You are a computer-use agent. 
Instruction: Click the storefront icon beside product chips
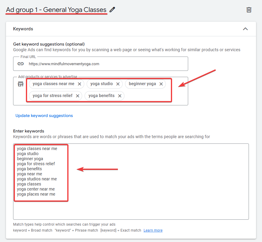pyautogui.click(x=21, y=84)
